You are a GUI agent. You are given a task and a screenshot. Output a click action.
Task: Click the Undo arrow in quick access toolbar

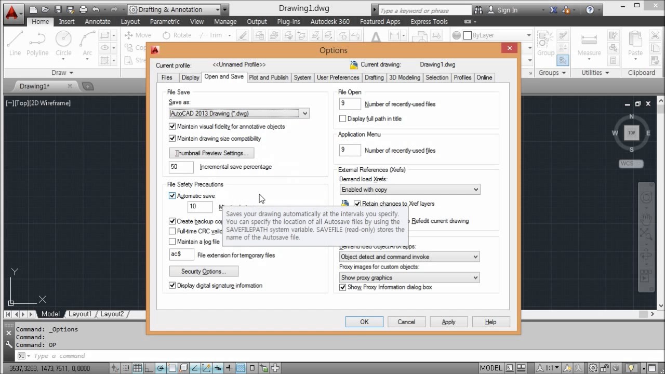tap(96, 10)
